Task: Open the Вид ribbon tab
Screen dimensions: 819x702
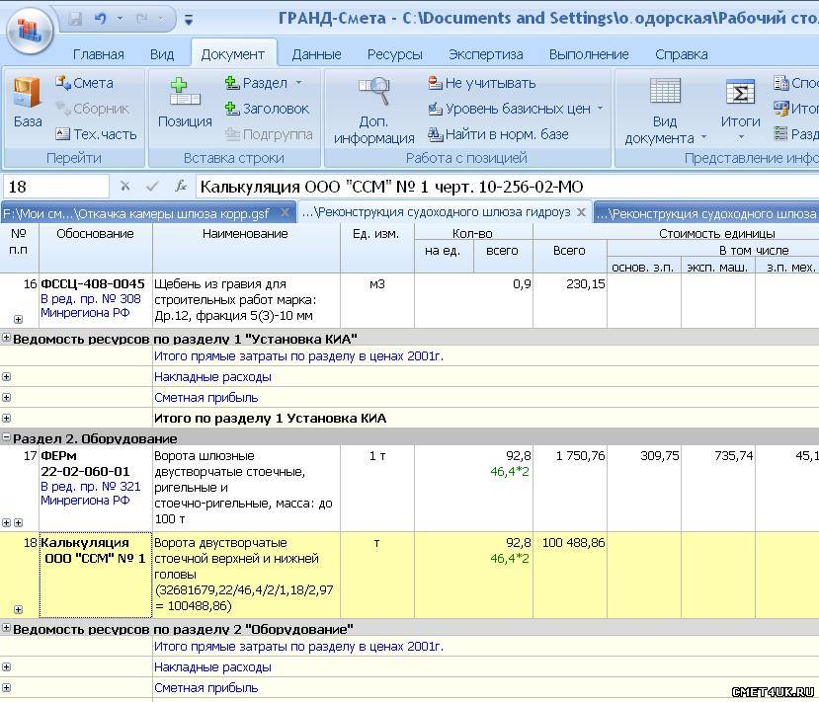Action: (x=162, y=54)
